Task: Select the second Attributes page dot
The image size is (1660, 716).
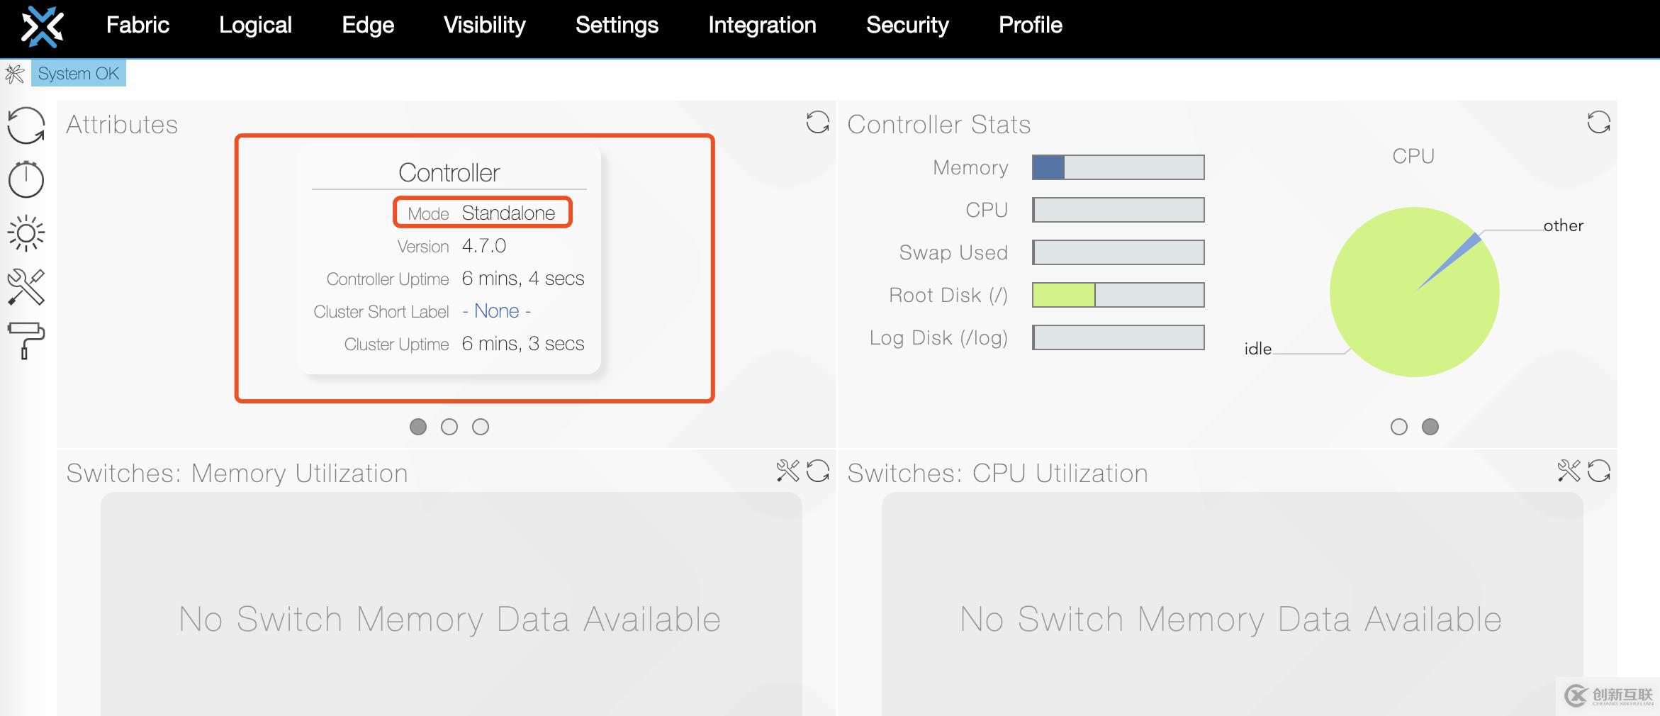Action: tap(449, 427)
